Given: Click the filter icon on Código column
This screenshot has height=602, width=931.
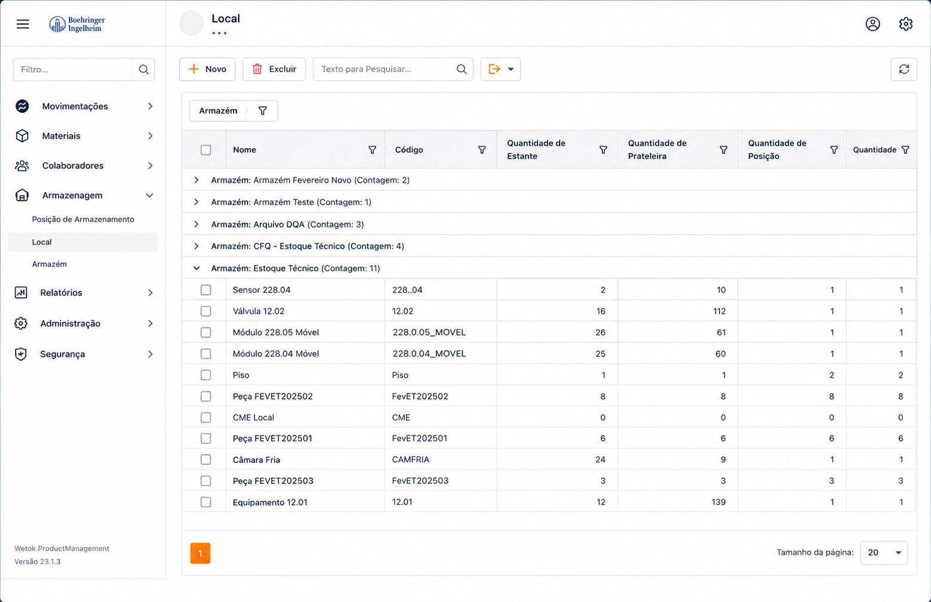Looking at the screenshot, I should 482,150.
